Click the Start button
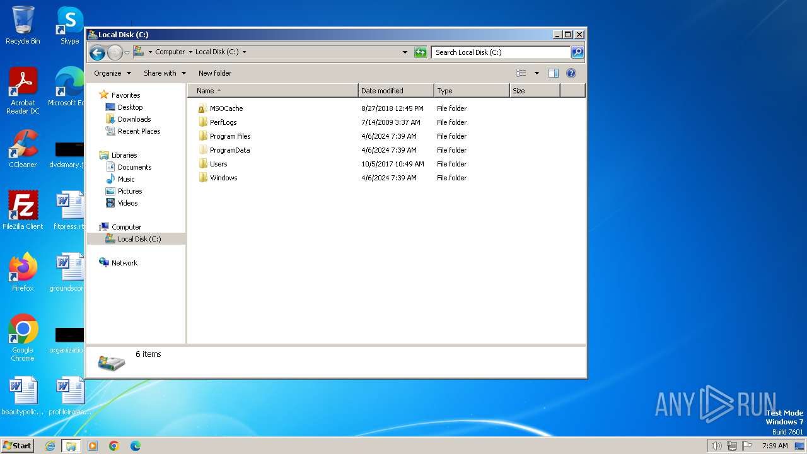Screen dimensions: 807x454 [17, 445]
